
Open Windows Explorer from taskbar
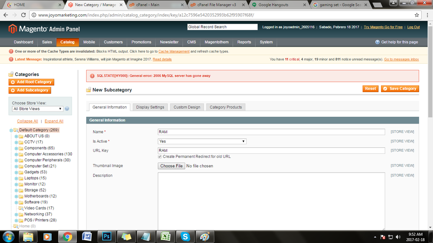28,237
